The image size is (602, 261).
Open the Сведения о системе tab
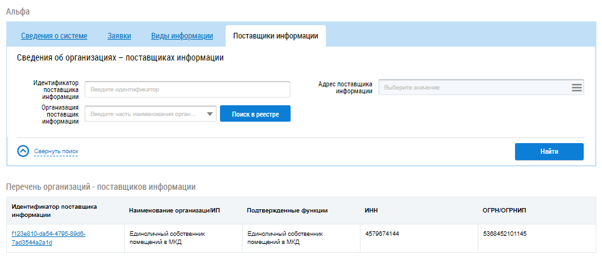[54, 36]
